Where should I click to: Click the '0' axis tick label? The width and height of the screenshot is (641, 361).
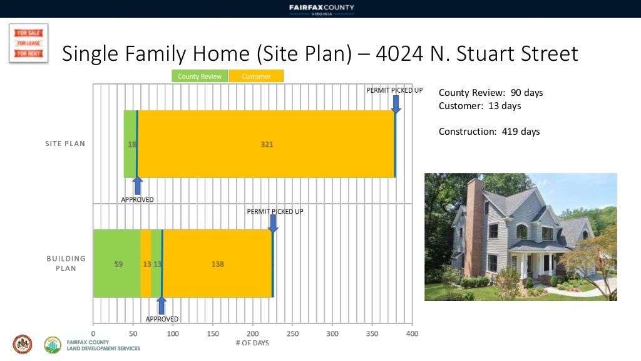coord(93,333)
